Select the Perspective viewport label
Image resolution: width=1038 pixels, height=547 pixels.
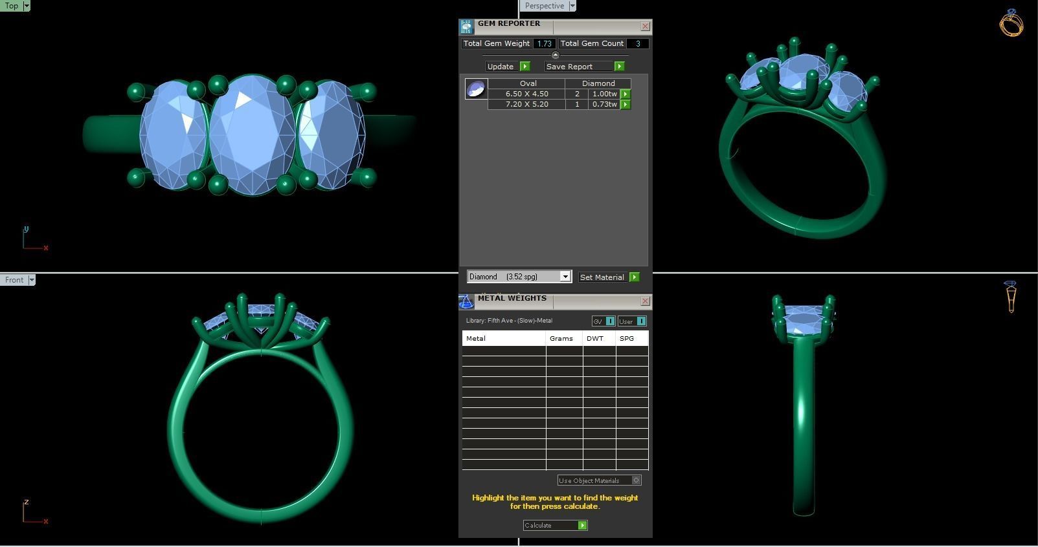(x=544, y=6)
